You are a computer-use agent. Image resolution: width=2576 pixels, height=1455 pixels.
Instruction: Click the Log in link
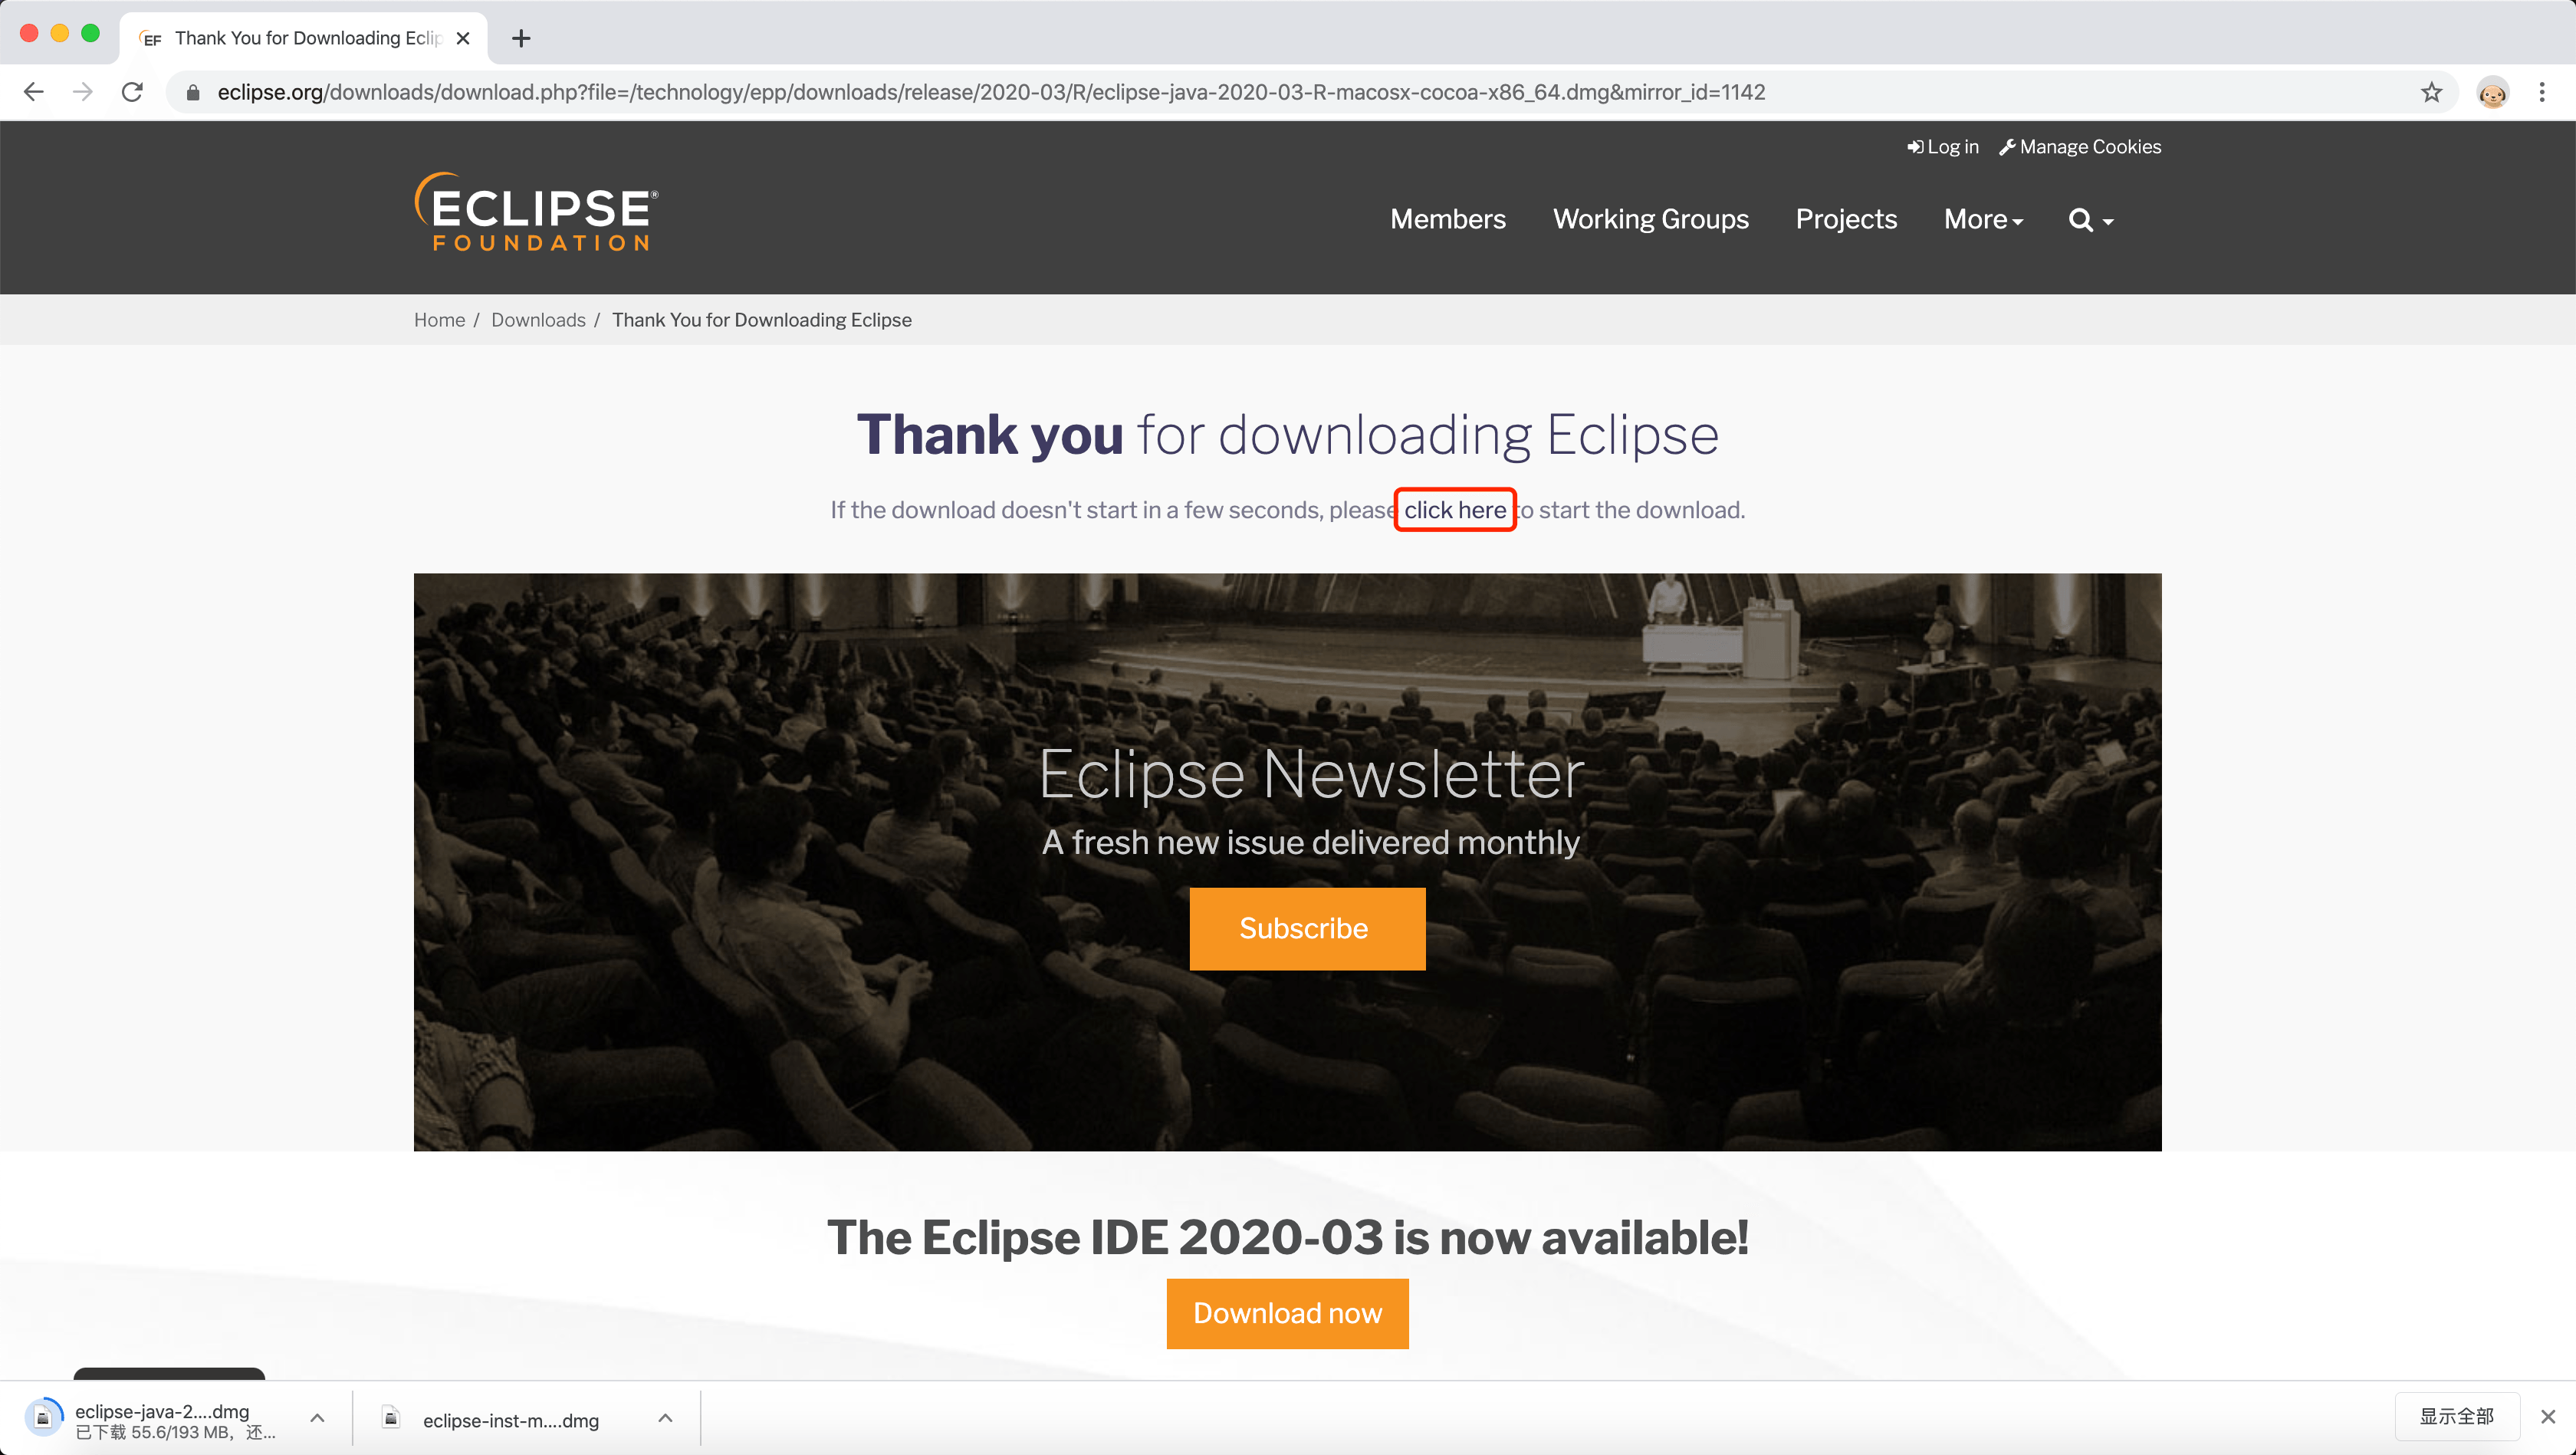(x=1943, y=147)
